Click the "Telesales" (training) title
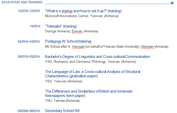The height and width of the screenshot is (113, 177). pos(61,26)
